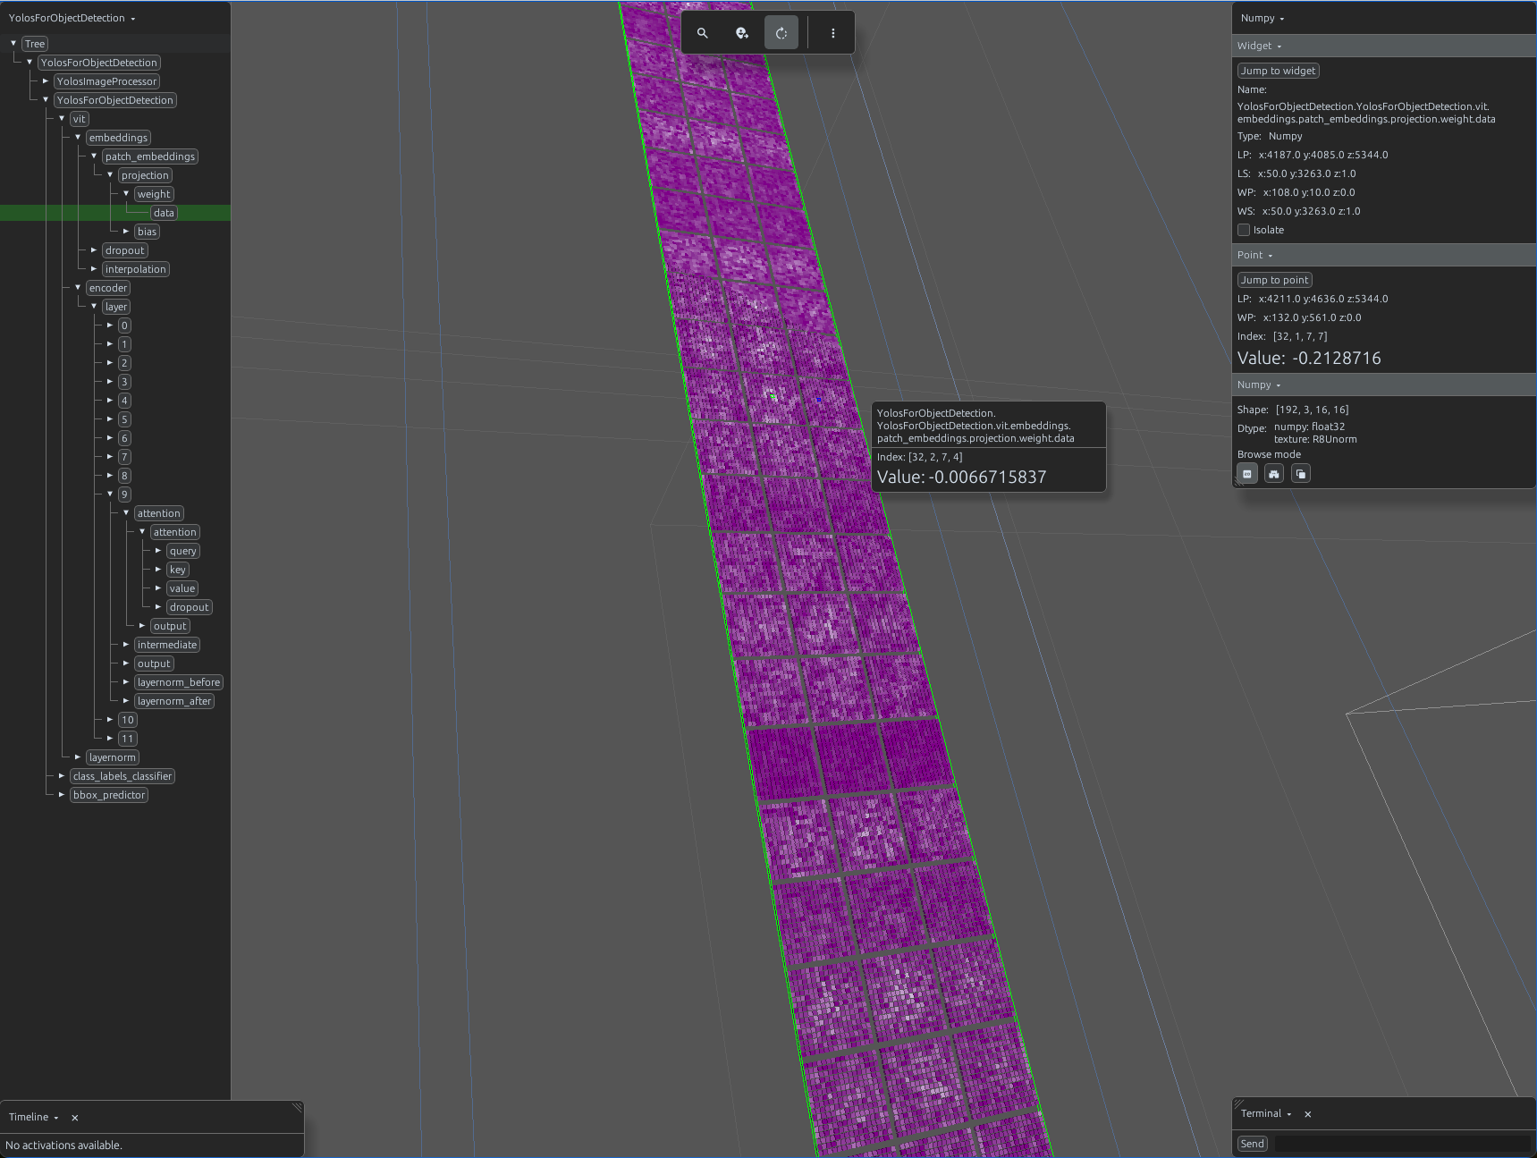This screenshot has width=1537, height=1158.
Task: Expand the bbox_predictor node arrow
Action: pyautogui.click(x=62, y=794)
